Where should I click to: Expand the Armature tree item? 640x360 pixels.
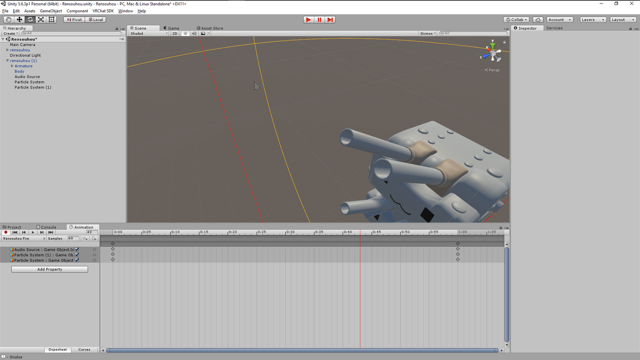[x=12, y=66]
